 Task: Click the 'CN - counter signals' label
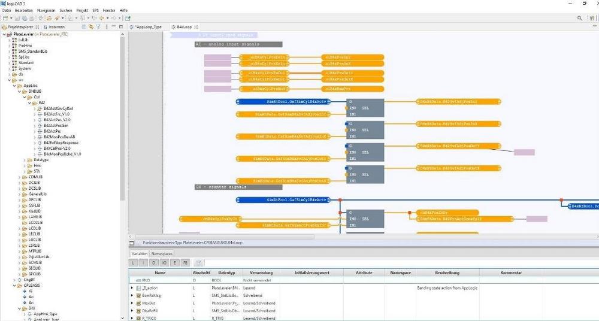(238, 187)
